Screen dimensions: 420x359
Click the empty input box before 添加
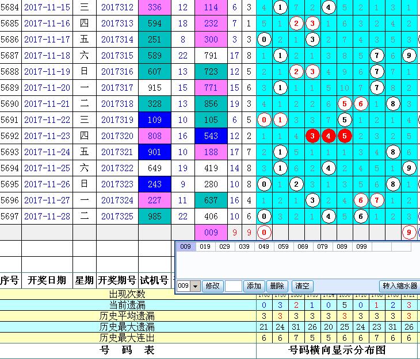[x=234, y=286]
